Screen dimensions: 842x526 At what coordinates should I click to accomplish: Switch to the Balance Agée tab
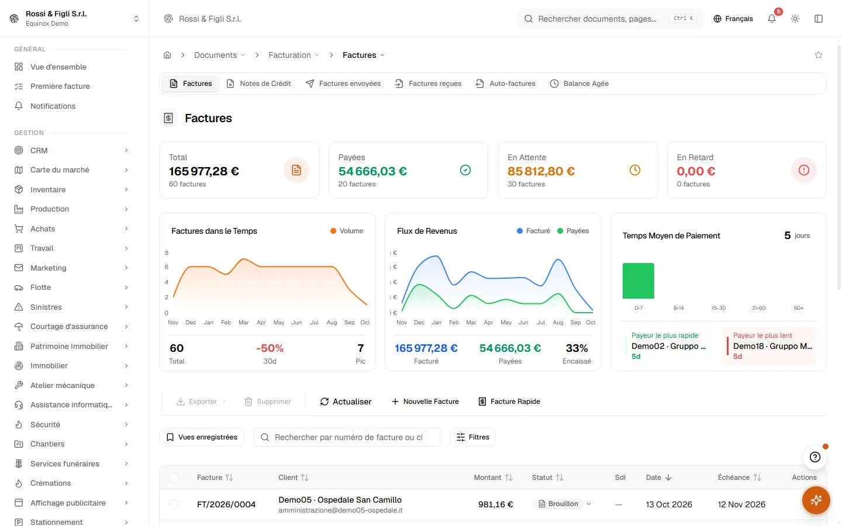click(x=579, y=84)
